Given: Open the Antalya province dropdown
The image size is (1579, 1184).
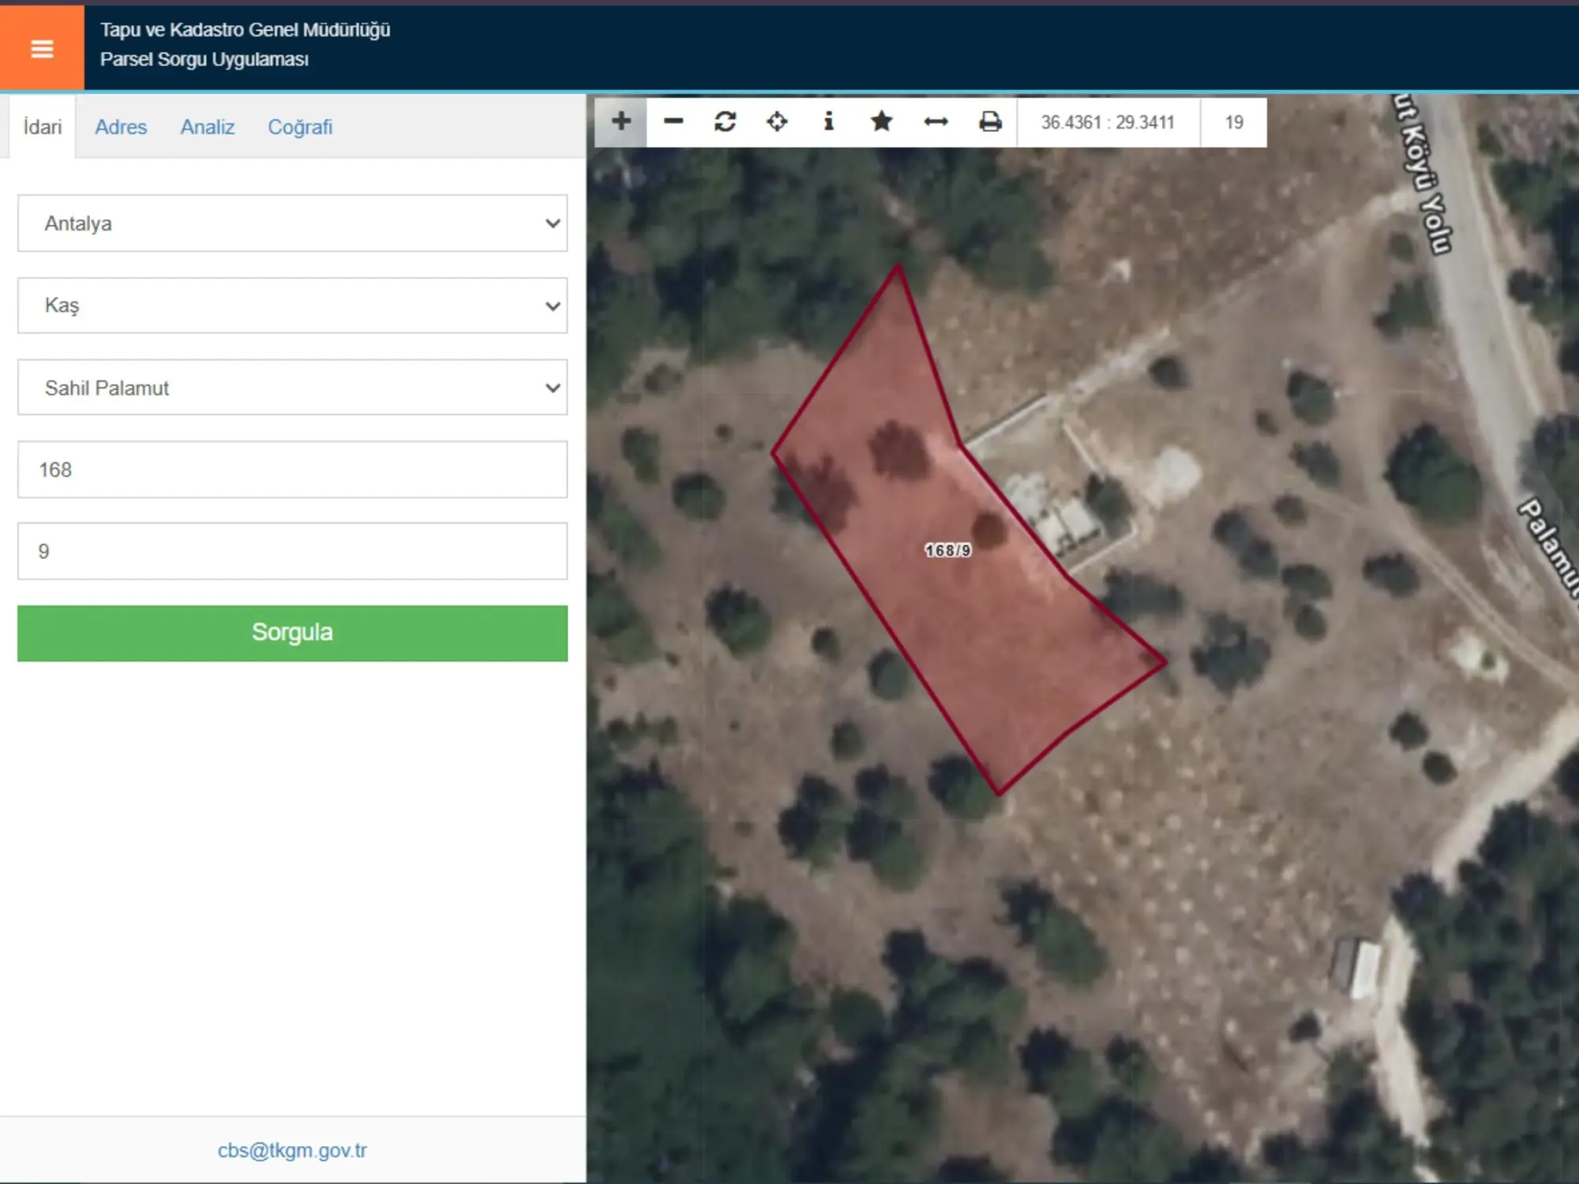Looking at the screenshot, I should click(x=292, y=223).
